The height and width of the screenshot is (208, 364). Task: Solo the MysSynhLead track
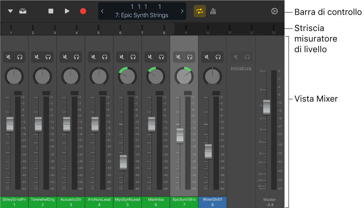(x=133, y=57)
